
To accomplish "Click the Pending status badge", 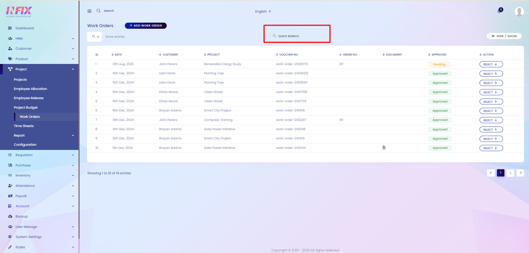I will pos(439,64).
